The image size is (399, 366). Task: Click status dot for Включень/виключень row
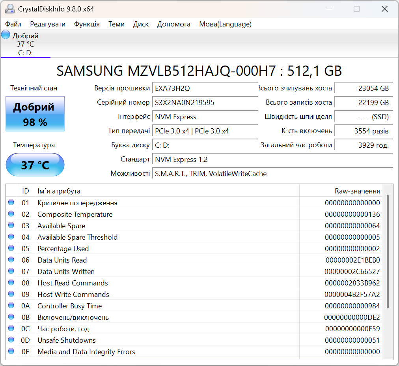click(11, 317)
